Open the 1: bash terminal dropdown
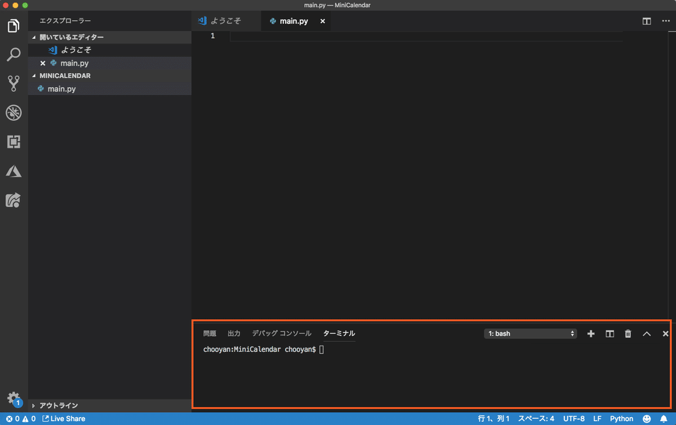 coord(530,333)
